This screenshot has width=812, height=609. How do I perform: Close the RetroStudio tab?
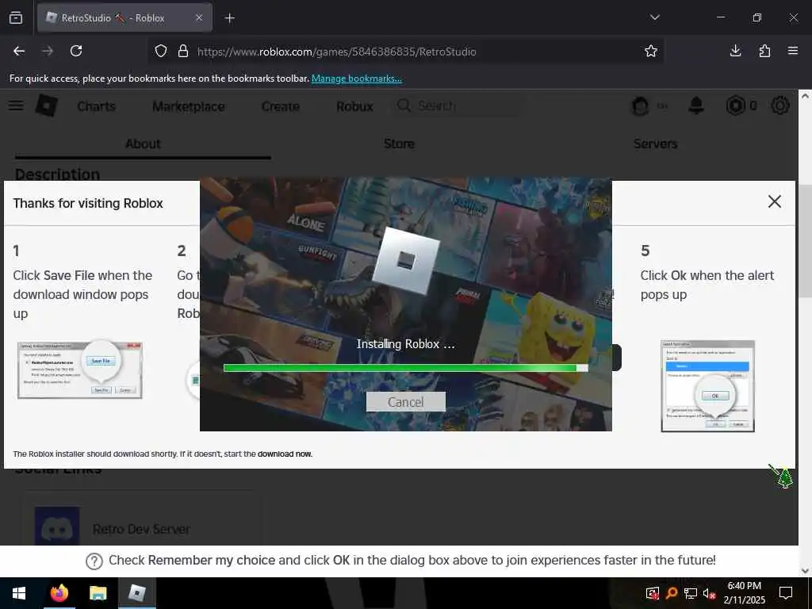point(199,17)
